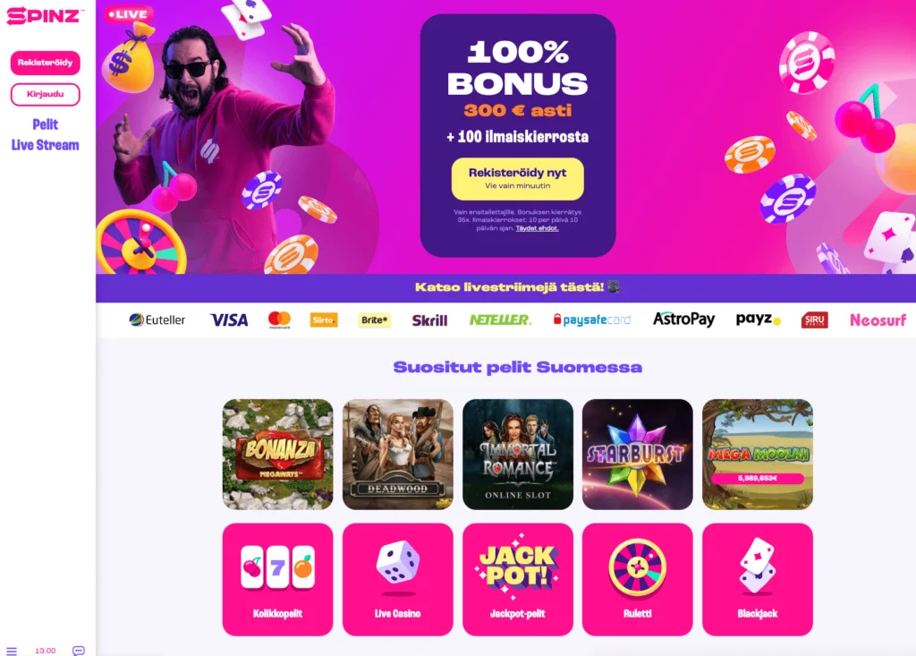916x656 pixels.
Task: Open the Blackjack cards tile
Action: pos(758,579)
